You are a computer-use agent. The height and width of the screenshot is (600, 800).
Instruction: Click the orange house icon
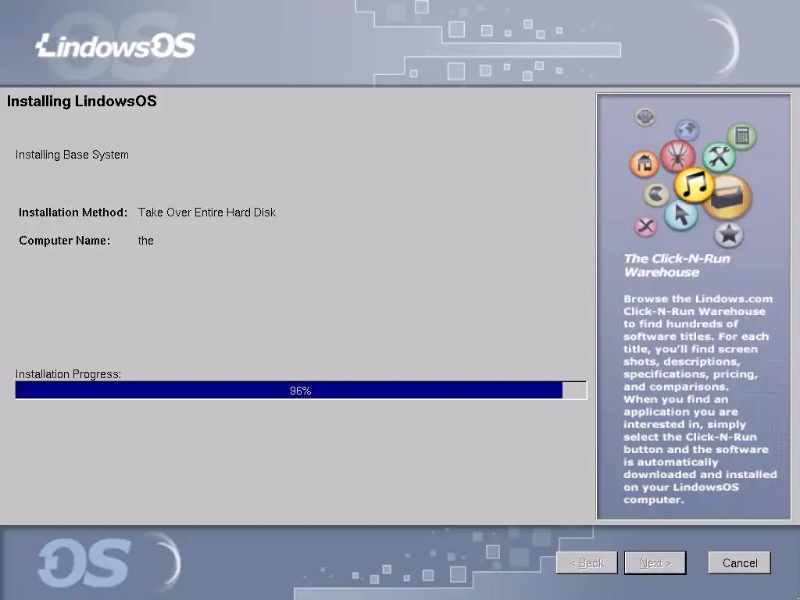[645, 164]
